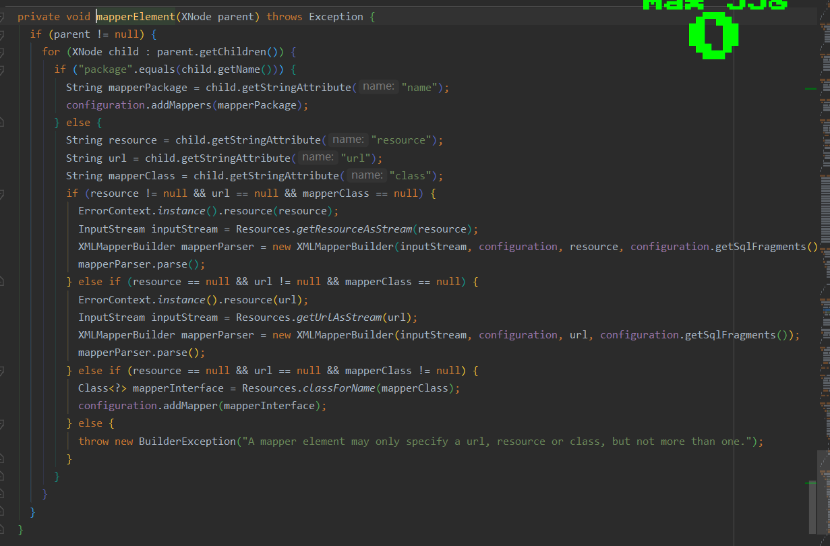Click the 'private' keyword in method signature
This screenshot has width=830, height=546.
click(39, 17)
